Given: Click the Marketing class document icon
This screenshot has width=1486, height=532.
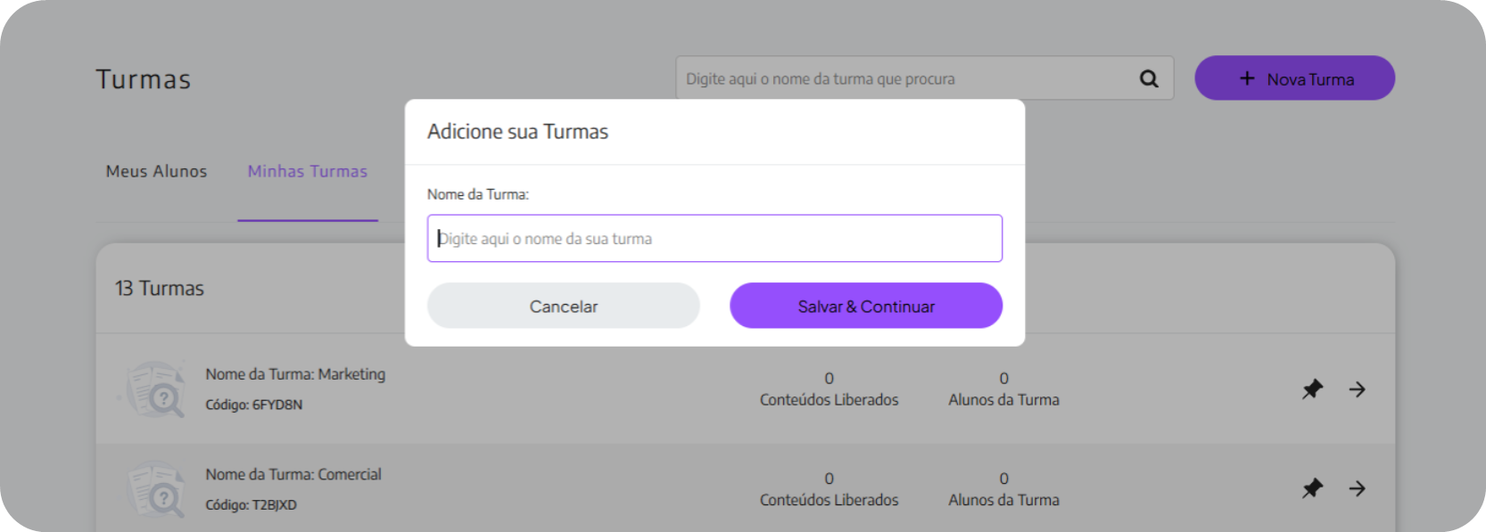Looking at the screenshot, I should (155, 389).
